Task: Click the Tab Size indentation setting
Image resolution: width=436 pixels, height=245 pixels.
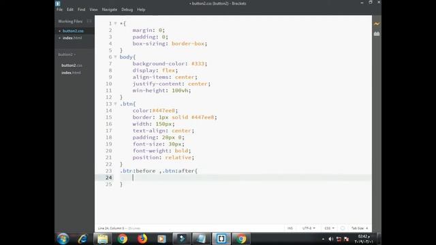Action: click(x=360, y=228)
